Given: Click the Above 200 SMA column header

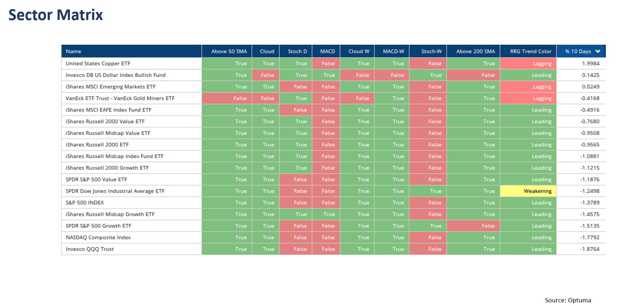Looking at the screenshot, I should [474, 51].
